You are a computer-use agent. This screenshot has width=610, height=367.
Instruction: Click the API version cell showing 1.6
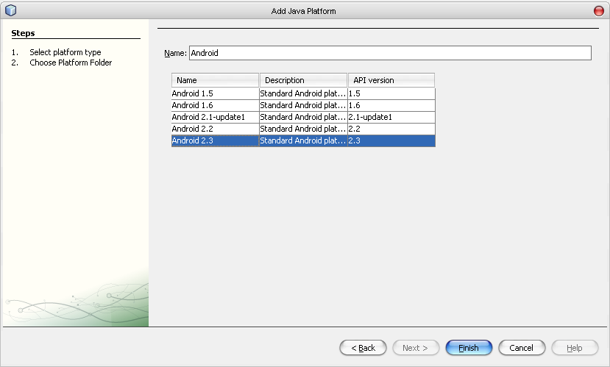coord(391,105)
